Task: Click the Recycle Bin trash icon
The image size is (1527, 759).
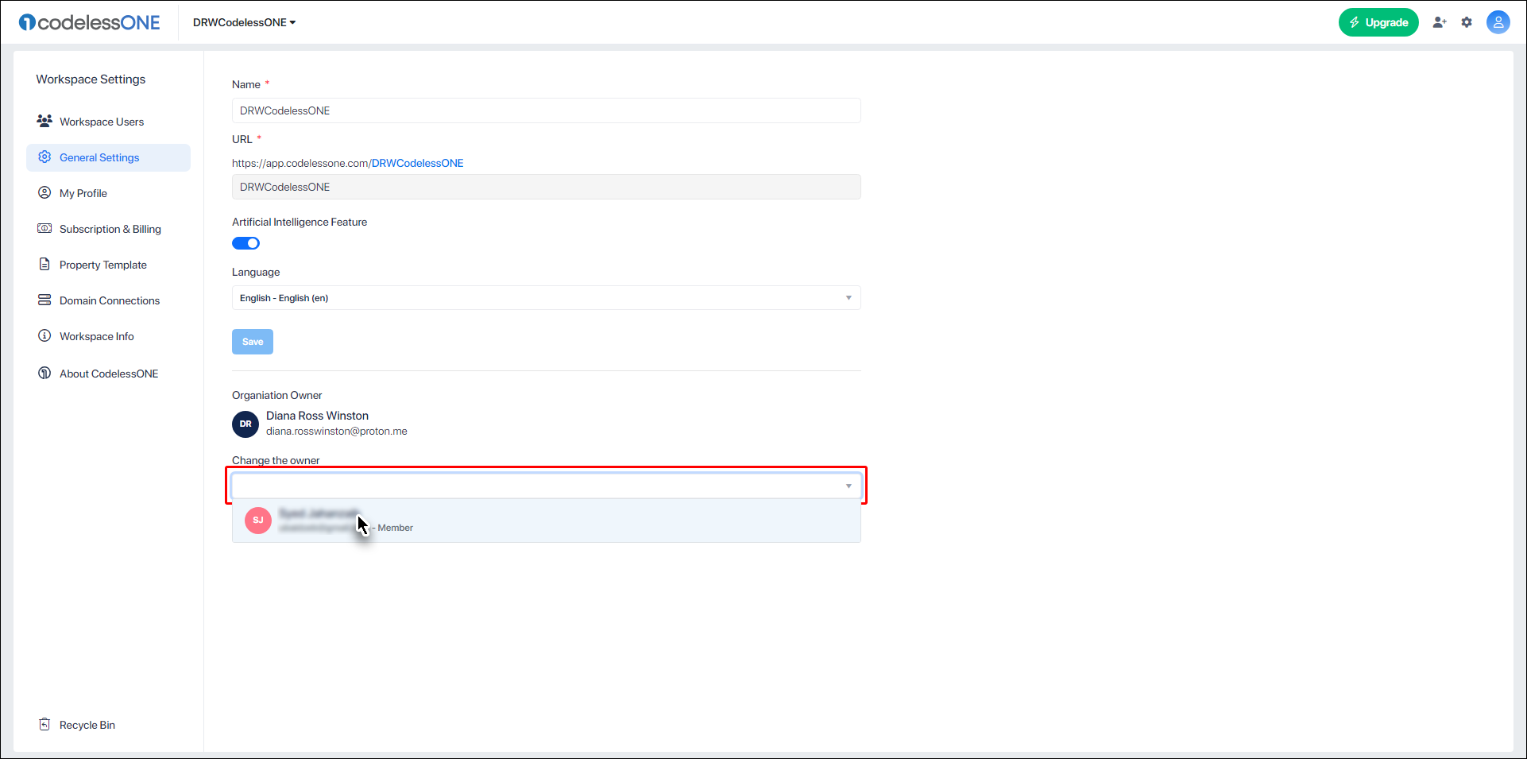Action: click(x=44, y=724)
